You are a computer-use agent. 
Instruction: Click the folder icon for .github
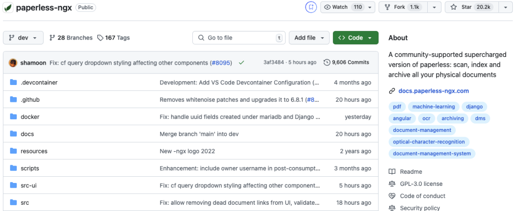(x=14, y=99)
